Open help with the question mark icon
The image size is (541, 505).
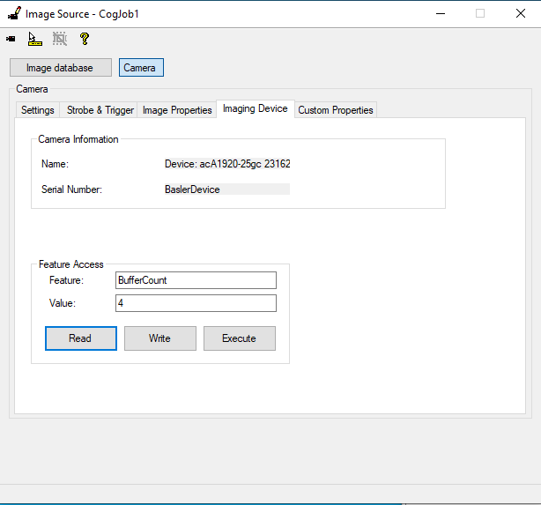(85, 39)
